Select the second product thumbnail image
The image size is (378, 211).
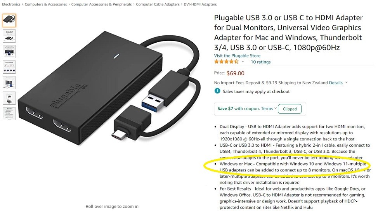pos(9,36)
